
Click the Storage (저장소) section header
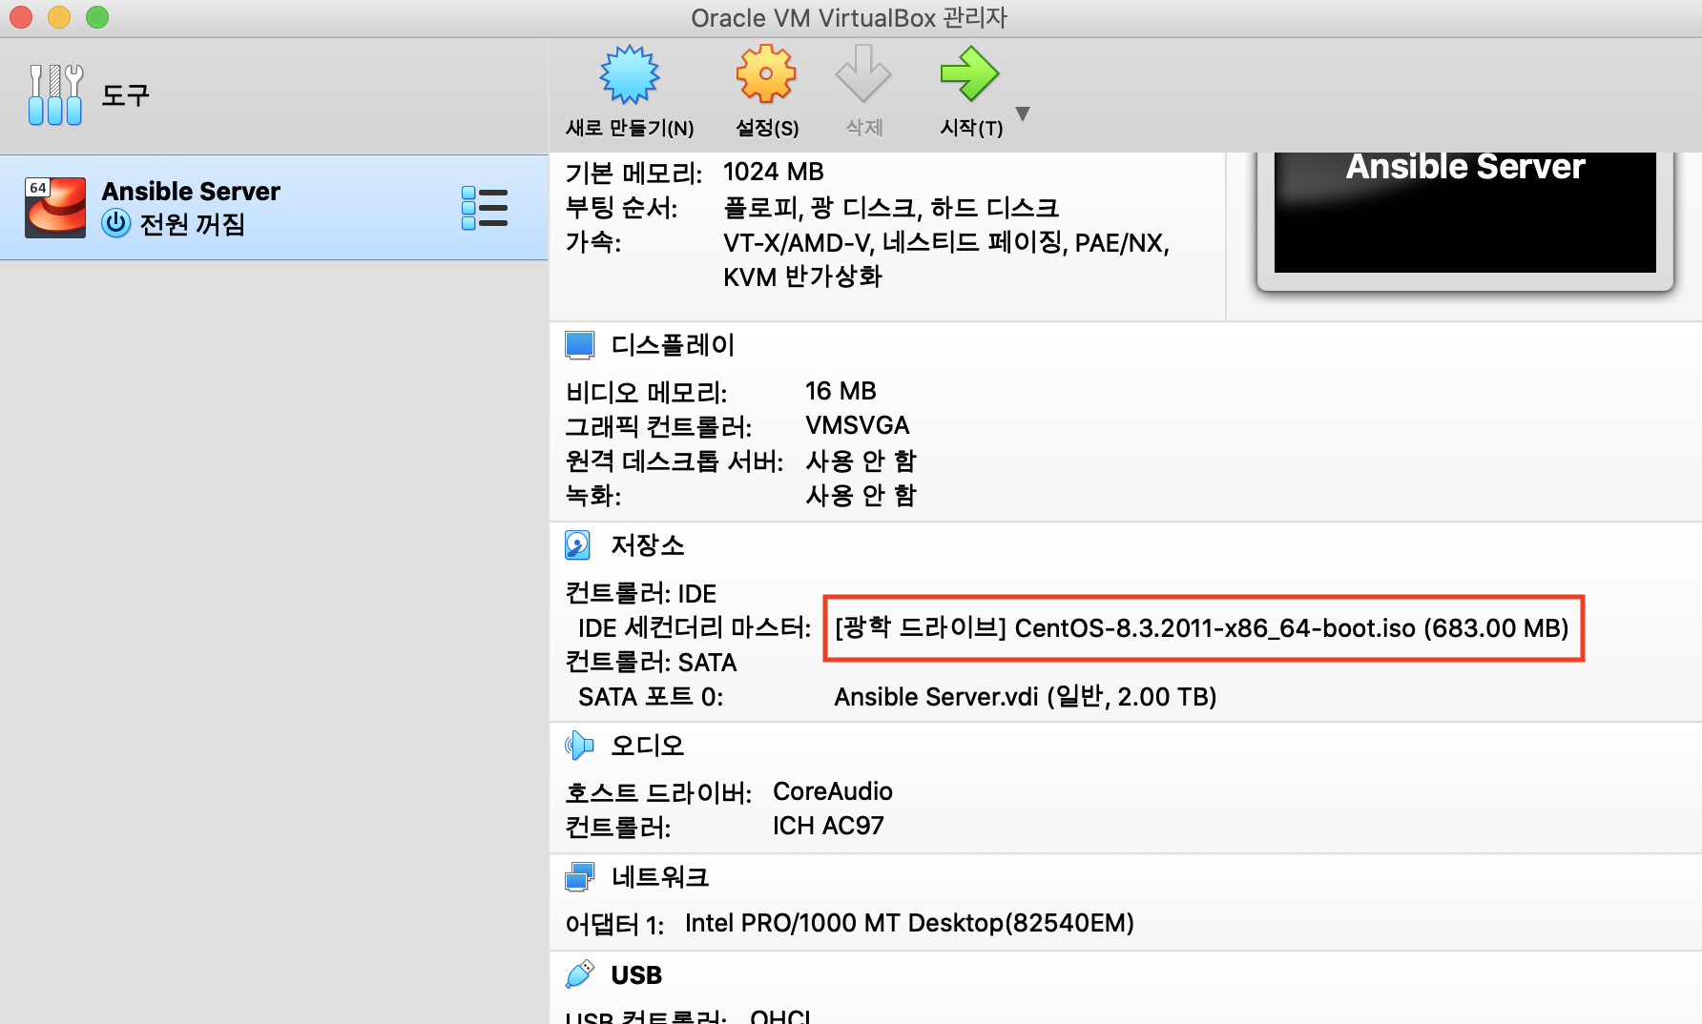648,545
